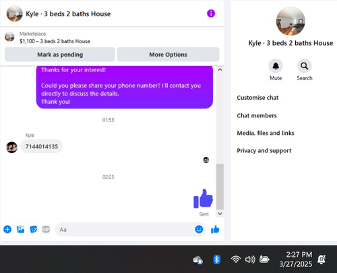Viewport: 337px width, 273px height.
Task: Click More Options button
Action: [x=168, y=55]
